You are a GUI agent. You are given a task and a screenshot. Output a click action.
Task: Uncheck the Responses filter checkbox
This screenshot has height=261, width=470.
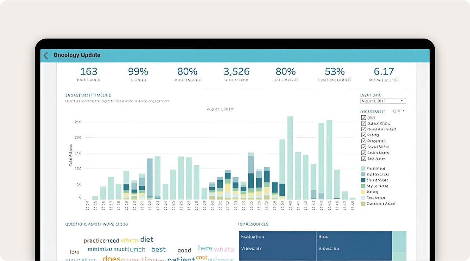[363, 141]
